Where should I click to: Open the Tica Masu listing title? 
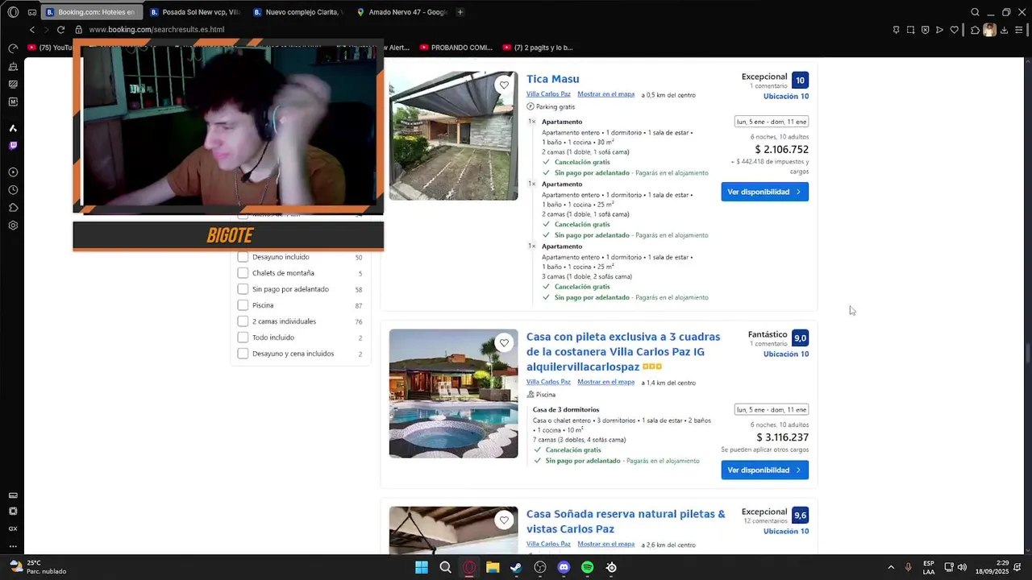553,79
